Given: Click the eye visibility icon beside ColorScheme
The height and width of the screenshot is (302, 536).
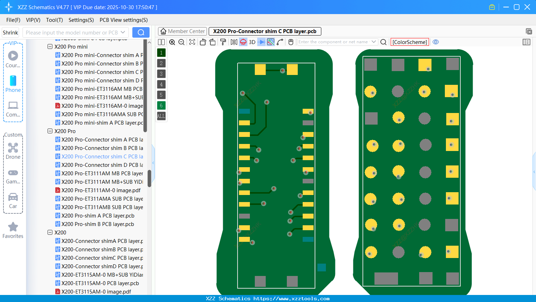Looking at the screenshot, I should pos(436,42).
